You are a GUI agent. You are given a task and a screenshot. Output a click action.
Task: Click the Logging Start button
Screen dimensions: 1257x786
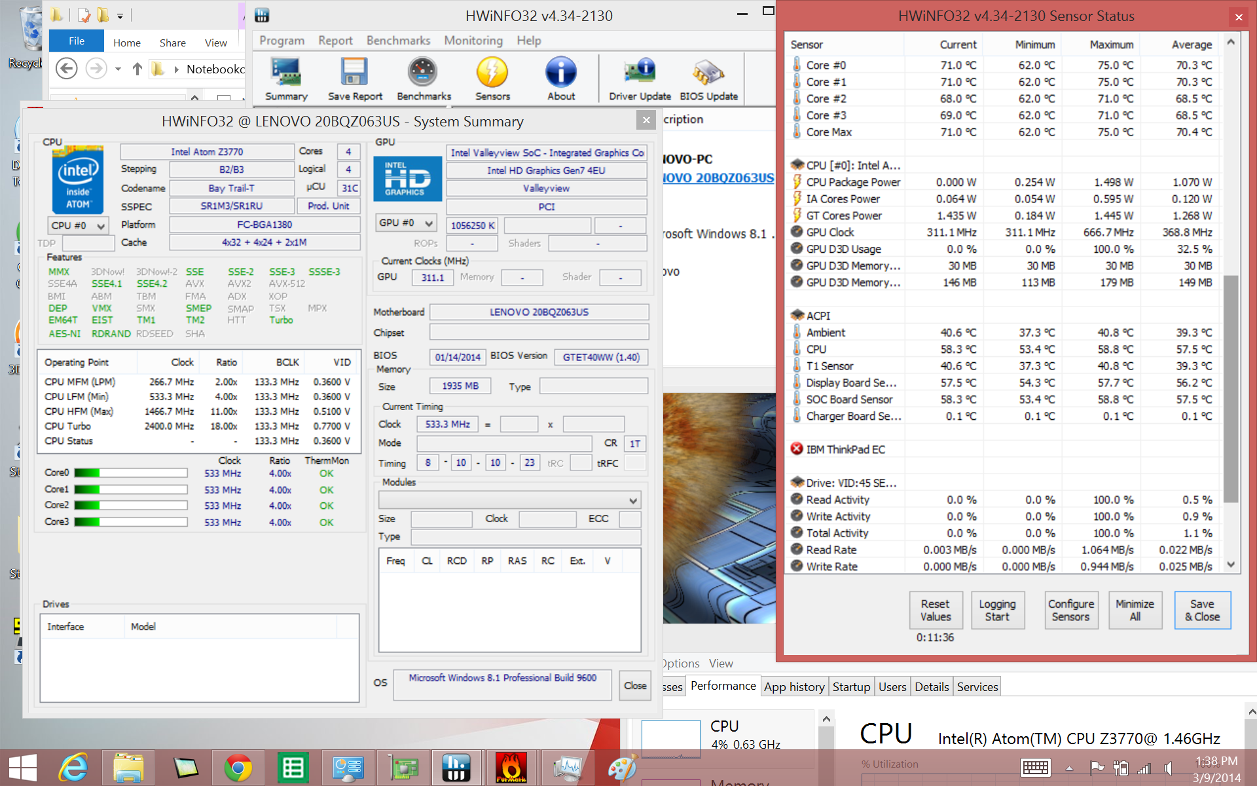click(997, 610)
